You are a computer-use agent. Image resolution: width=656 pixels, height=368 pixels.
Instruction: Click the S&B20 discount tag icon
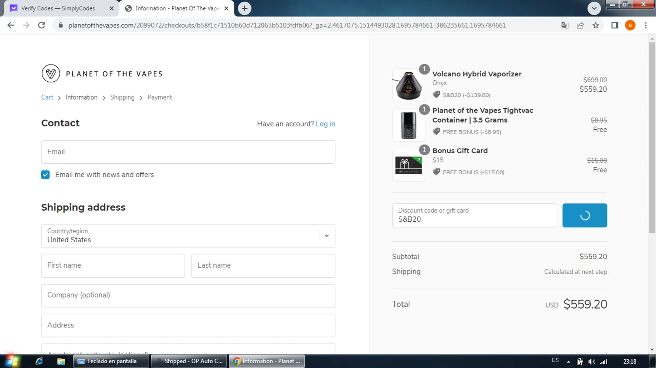tap(436, 94)
